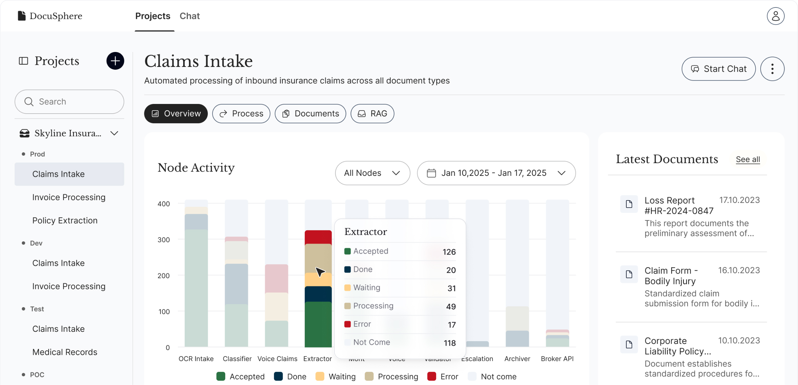The image size is (798, 385).
Task: Click the Skyline Insurance briefcase icon
Action: tap(25, 133)
